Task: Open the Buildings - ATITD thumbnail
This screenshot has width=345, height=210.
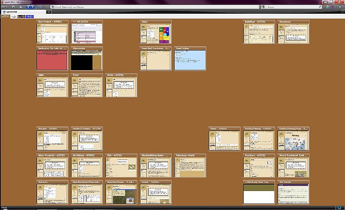Action: click(259, 32)
